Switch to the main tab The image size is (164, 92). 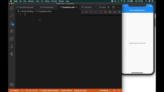(102, 7)
